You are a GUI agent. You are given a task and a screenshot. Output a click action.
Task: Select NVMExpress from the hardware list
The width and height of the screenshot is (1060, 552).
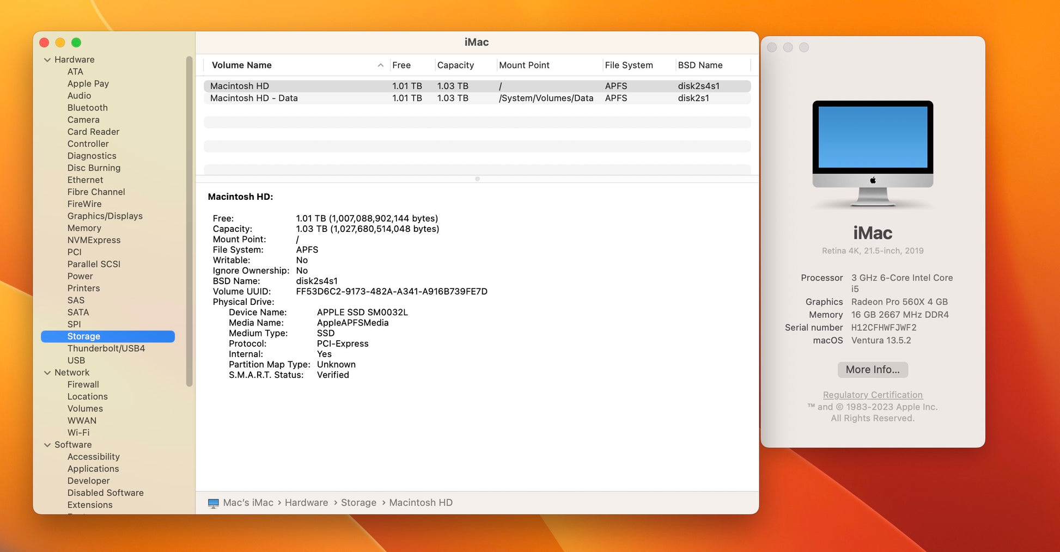pyautogui.click(x=94, y=240)
